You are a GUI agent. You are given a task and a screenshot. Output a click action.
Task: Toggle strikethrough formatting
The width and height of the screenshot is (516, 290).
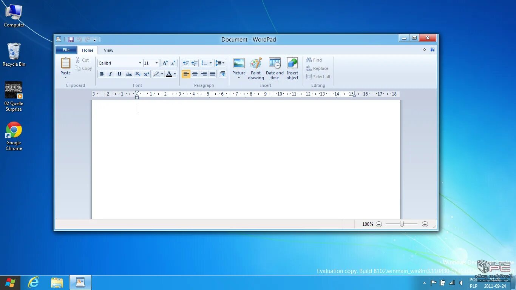[128, 74]
